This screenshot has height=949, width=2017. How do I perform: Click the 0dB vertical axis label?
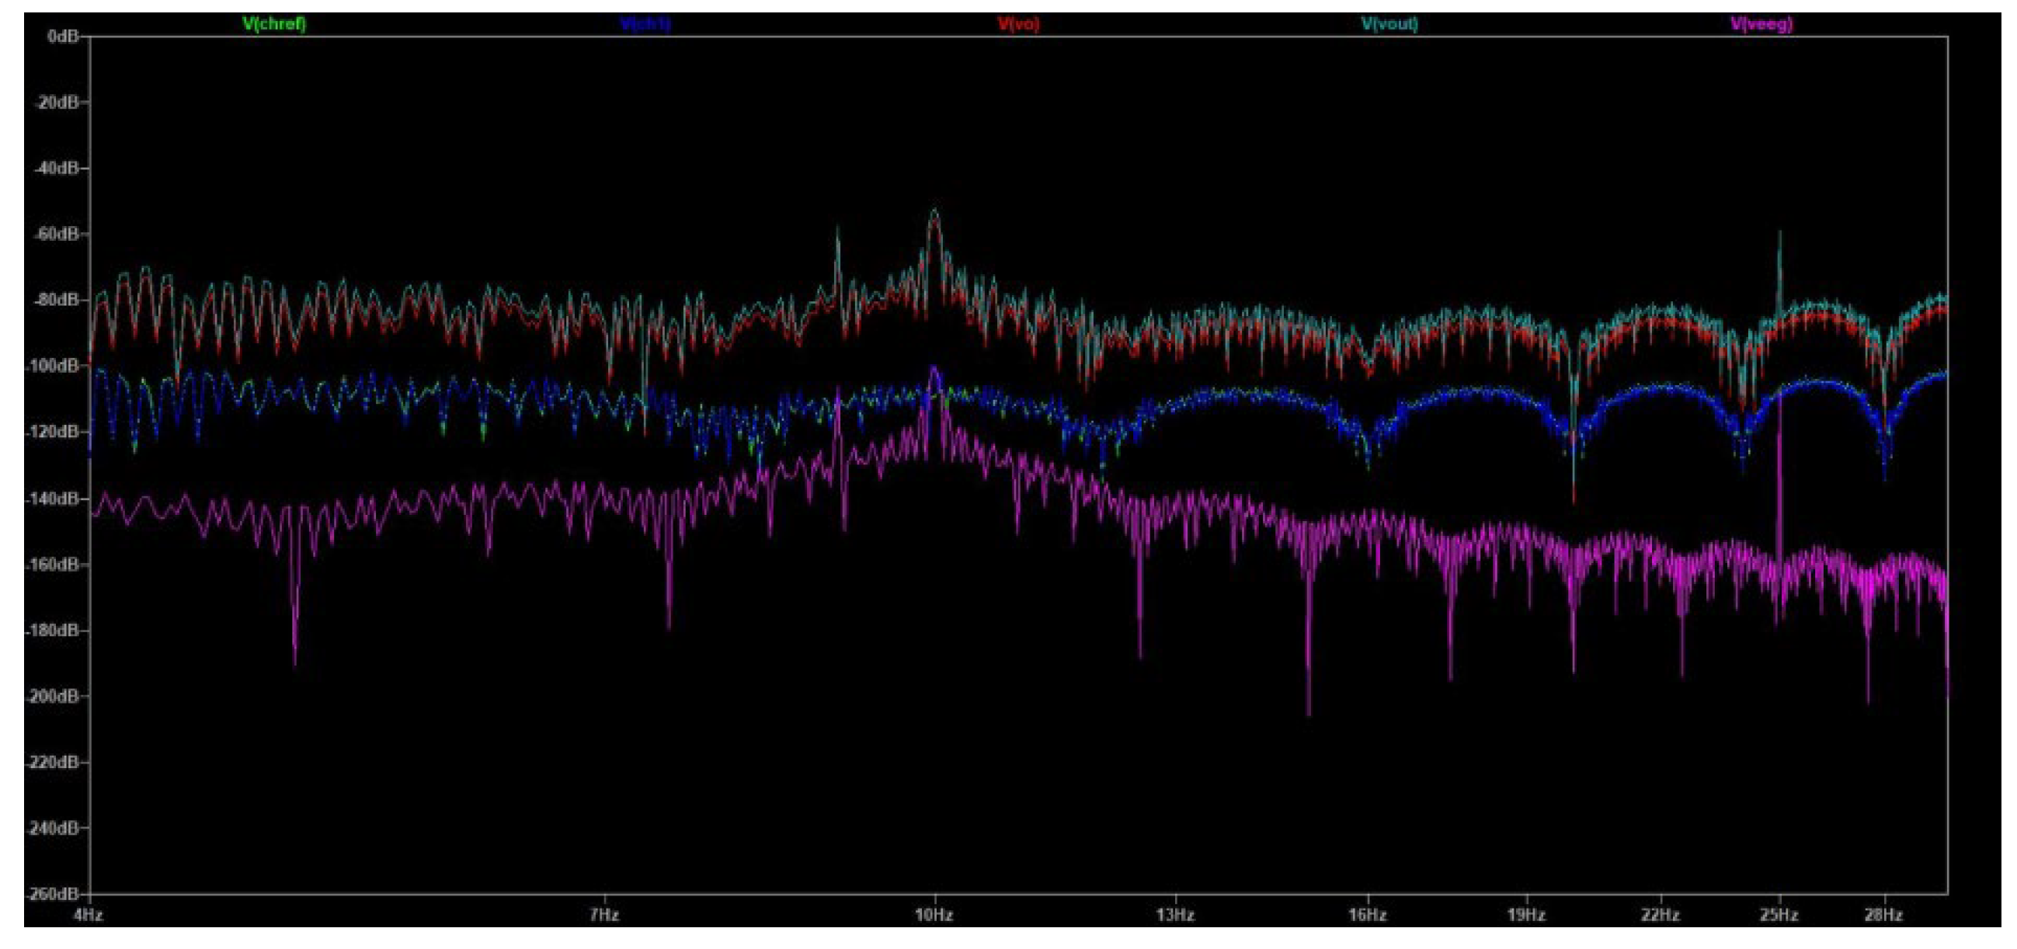click(63, 36)
